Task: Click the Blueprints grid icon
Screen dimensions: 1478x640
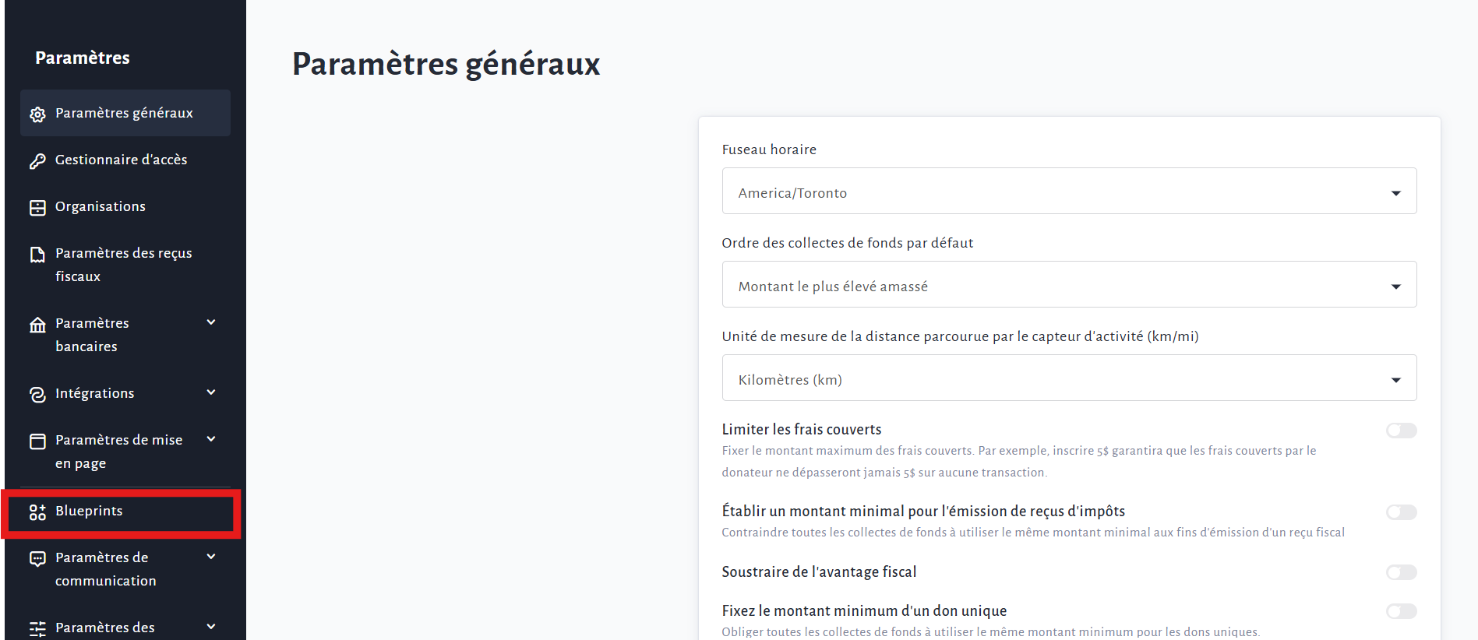Action: pos(37,512)
